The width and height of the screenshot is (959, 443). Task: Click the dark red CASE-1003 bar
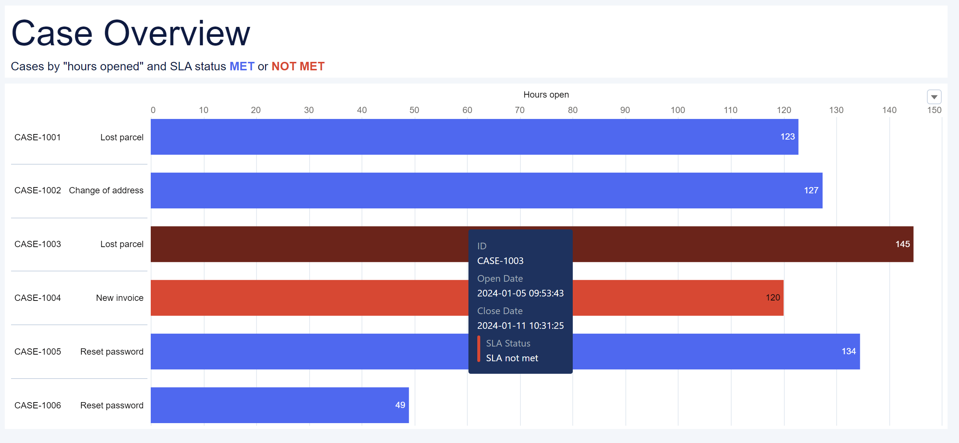[309, 244]
